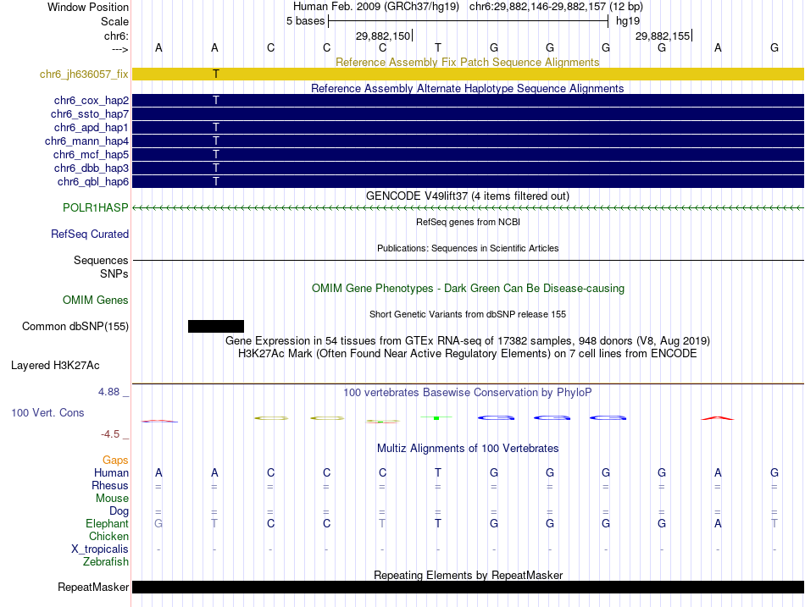
Task: Click the Zebrafish species label
Action: pos(106,562)
